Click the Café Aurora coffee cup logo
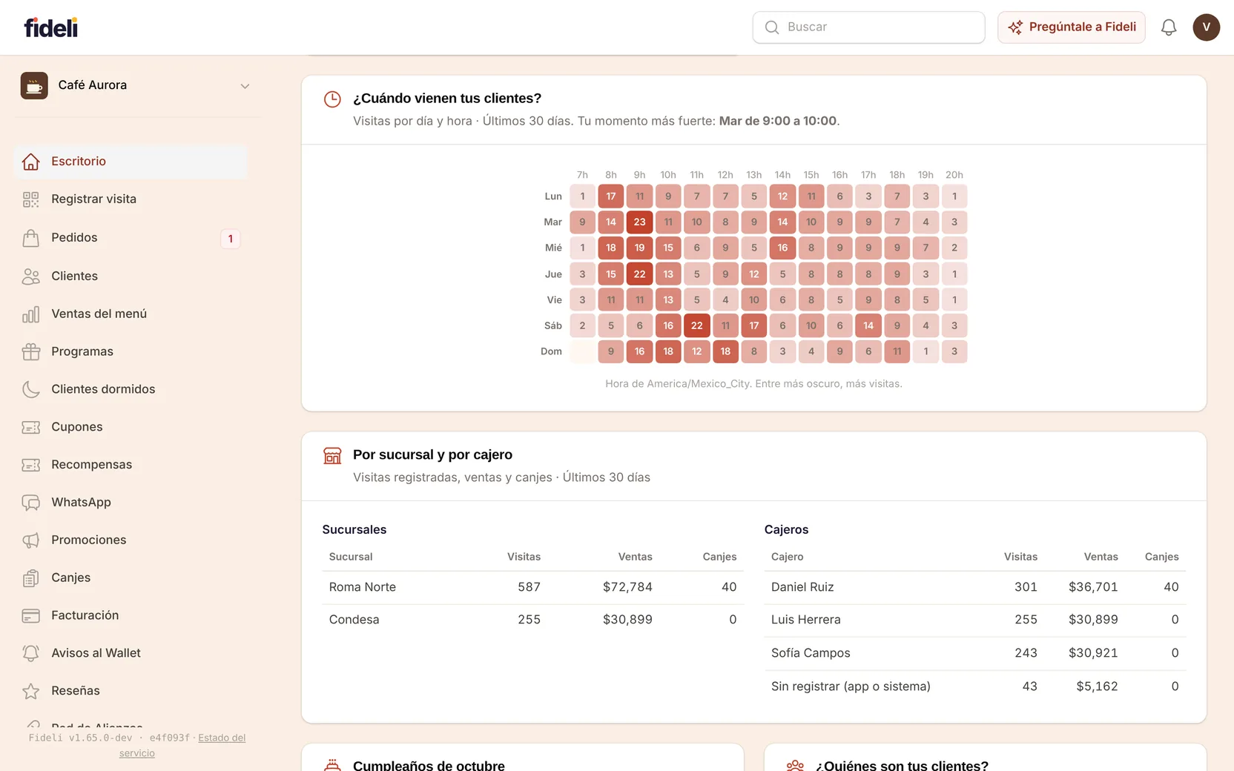 pyautogui.click(x=34, y=86)
